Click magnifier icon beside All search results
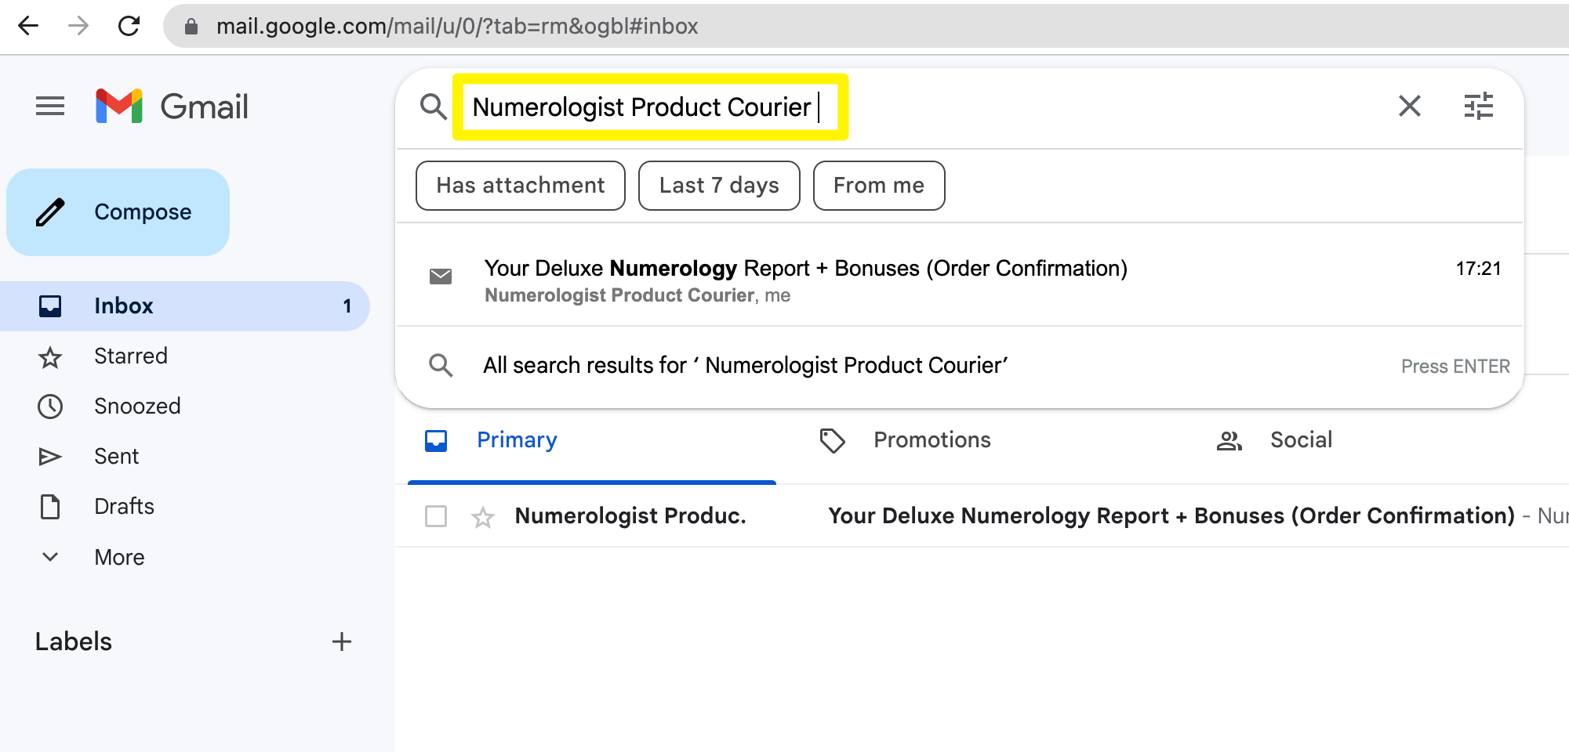The width and height of the screenshot is (1569, 752). pyautogui.click(x=441, y=365)
